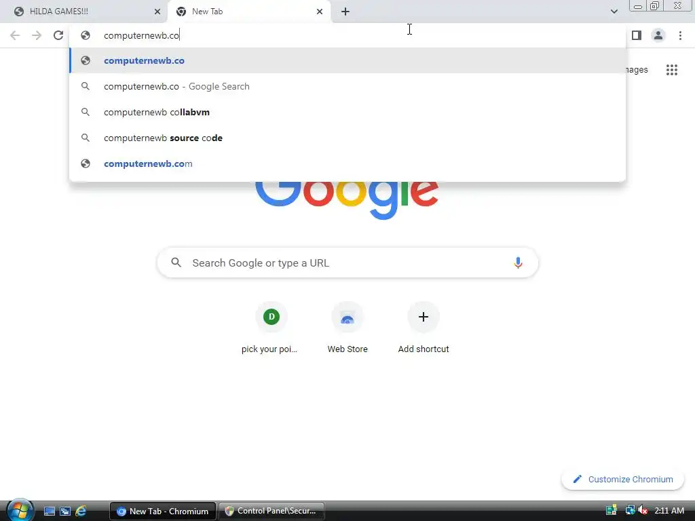The height and width of the screenshot is (521, 695).
Task: Open the tab search chevron
Action: (x=614, y=12)
